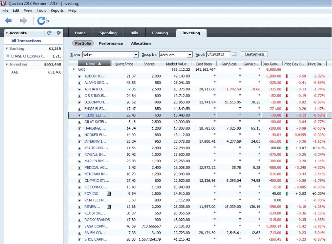
Task: Expand the RCM TECHN... holding row
Action: pos(80,200)
